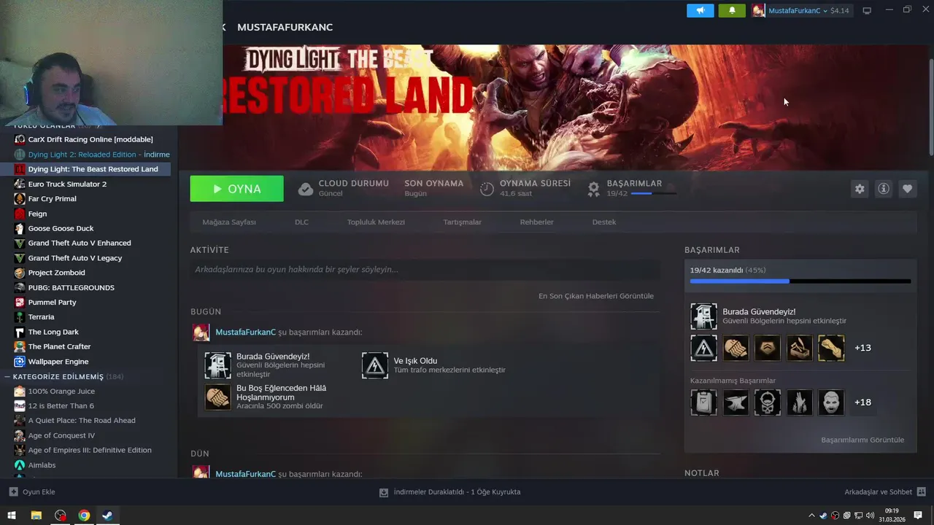This screenshot has width=934, height=525.
Task: Click Burada Güvendeyiz achievement icon in activity feed
Action: coord(217,365)
